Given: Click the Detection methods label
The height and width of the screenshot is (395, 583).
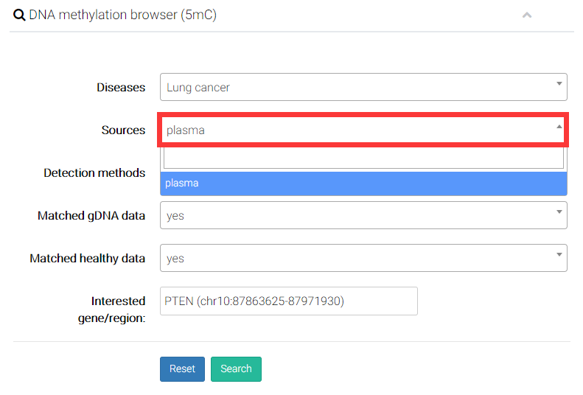Looking at the screenshot, I should [94, 172].
